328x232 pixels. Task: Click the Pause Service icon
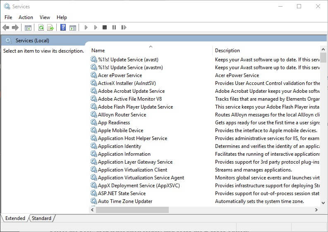[114, 27]
